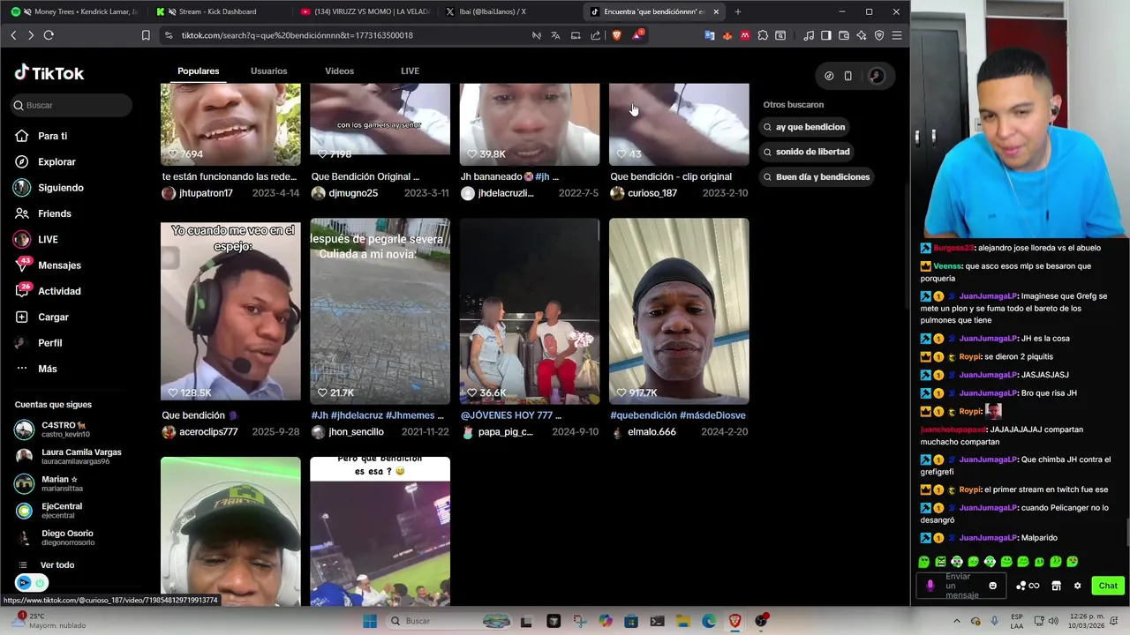Viewport: 1130px width, 635px height.
Task: Bookmark this page
Action: point(146,35)
